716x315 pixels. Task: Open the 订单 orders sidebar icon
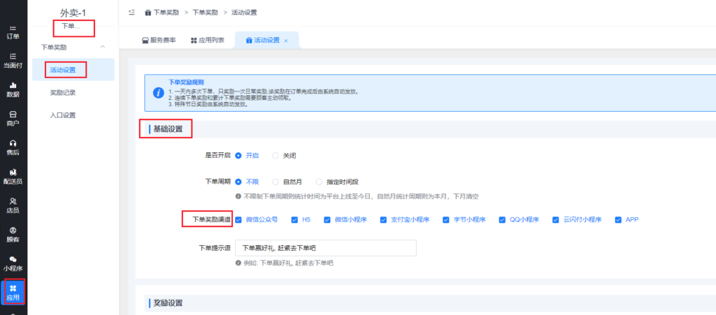(13, 28)
